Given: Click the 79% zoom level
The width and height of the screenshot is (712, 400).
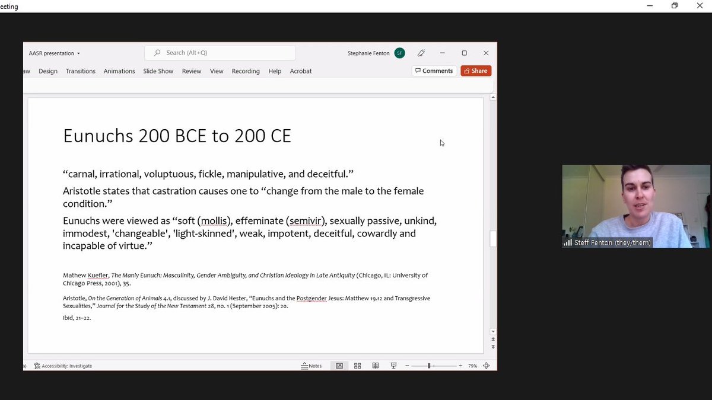Looking at the screenshot, I should coord(472,366).
